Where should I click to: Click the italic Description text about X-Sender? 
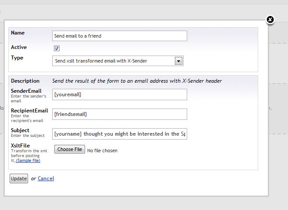(x=137, y=81)
